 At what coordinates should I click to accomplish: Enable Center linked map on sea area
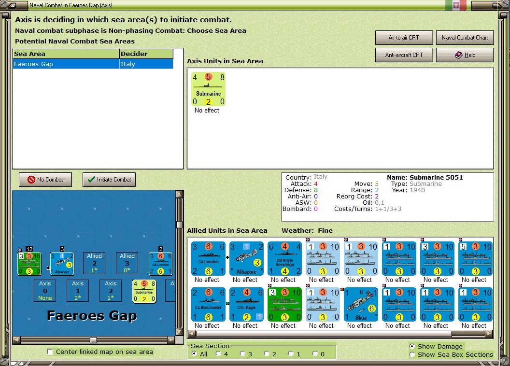(50, 352)
